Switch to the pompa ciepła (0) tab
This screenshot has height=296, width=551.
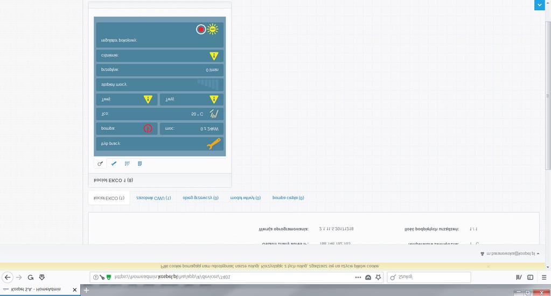pos(288,198)
